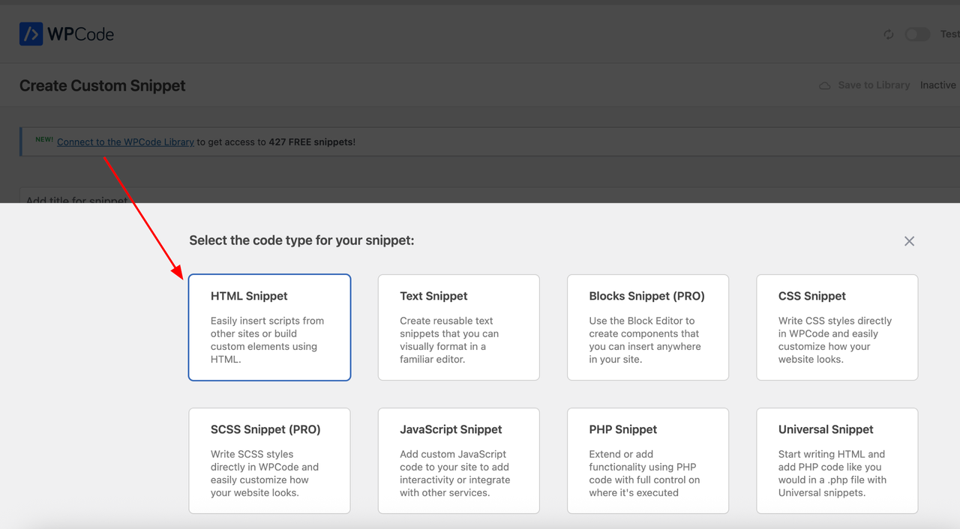Open the Connect to the WPCode Library link
This screenshot has width=960, height=529.
(x=125, y=142)
